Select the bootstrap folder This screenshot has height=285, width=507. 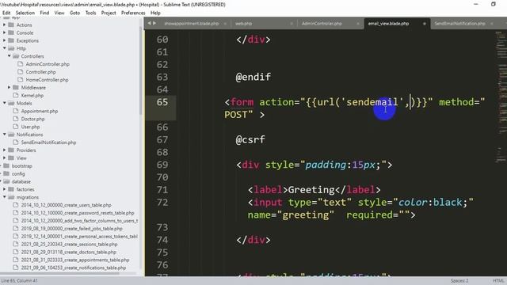(21, 166)
